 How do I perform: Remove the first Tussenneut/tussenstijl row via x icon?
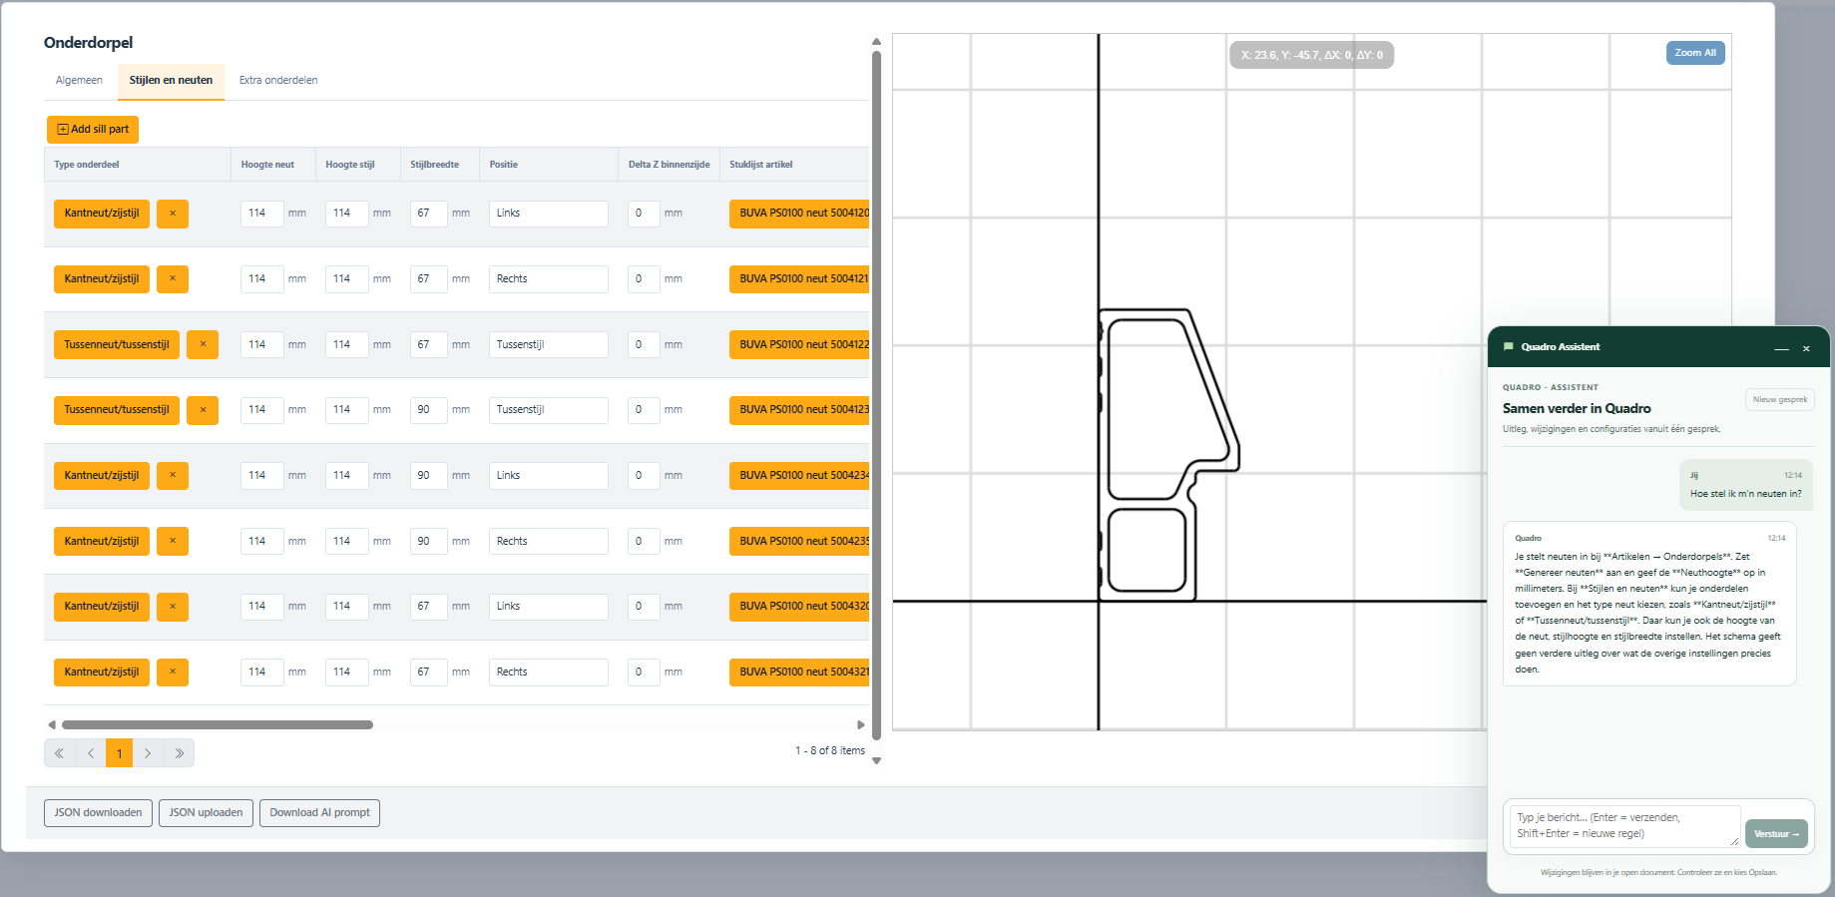tap(203, 344)
